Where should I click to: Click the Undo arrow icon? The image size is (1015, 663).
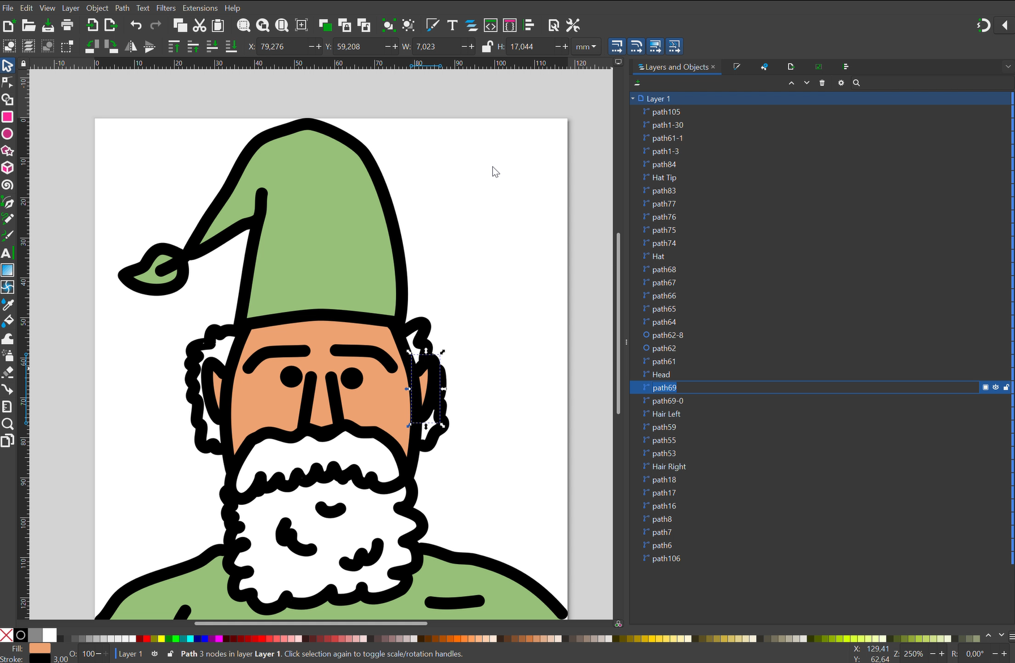(136, 25)
